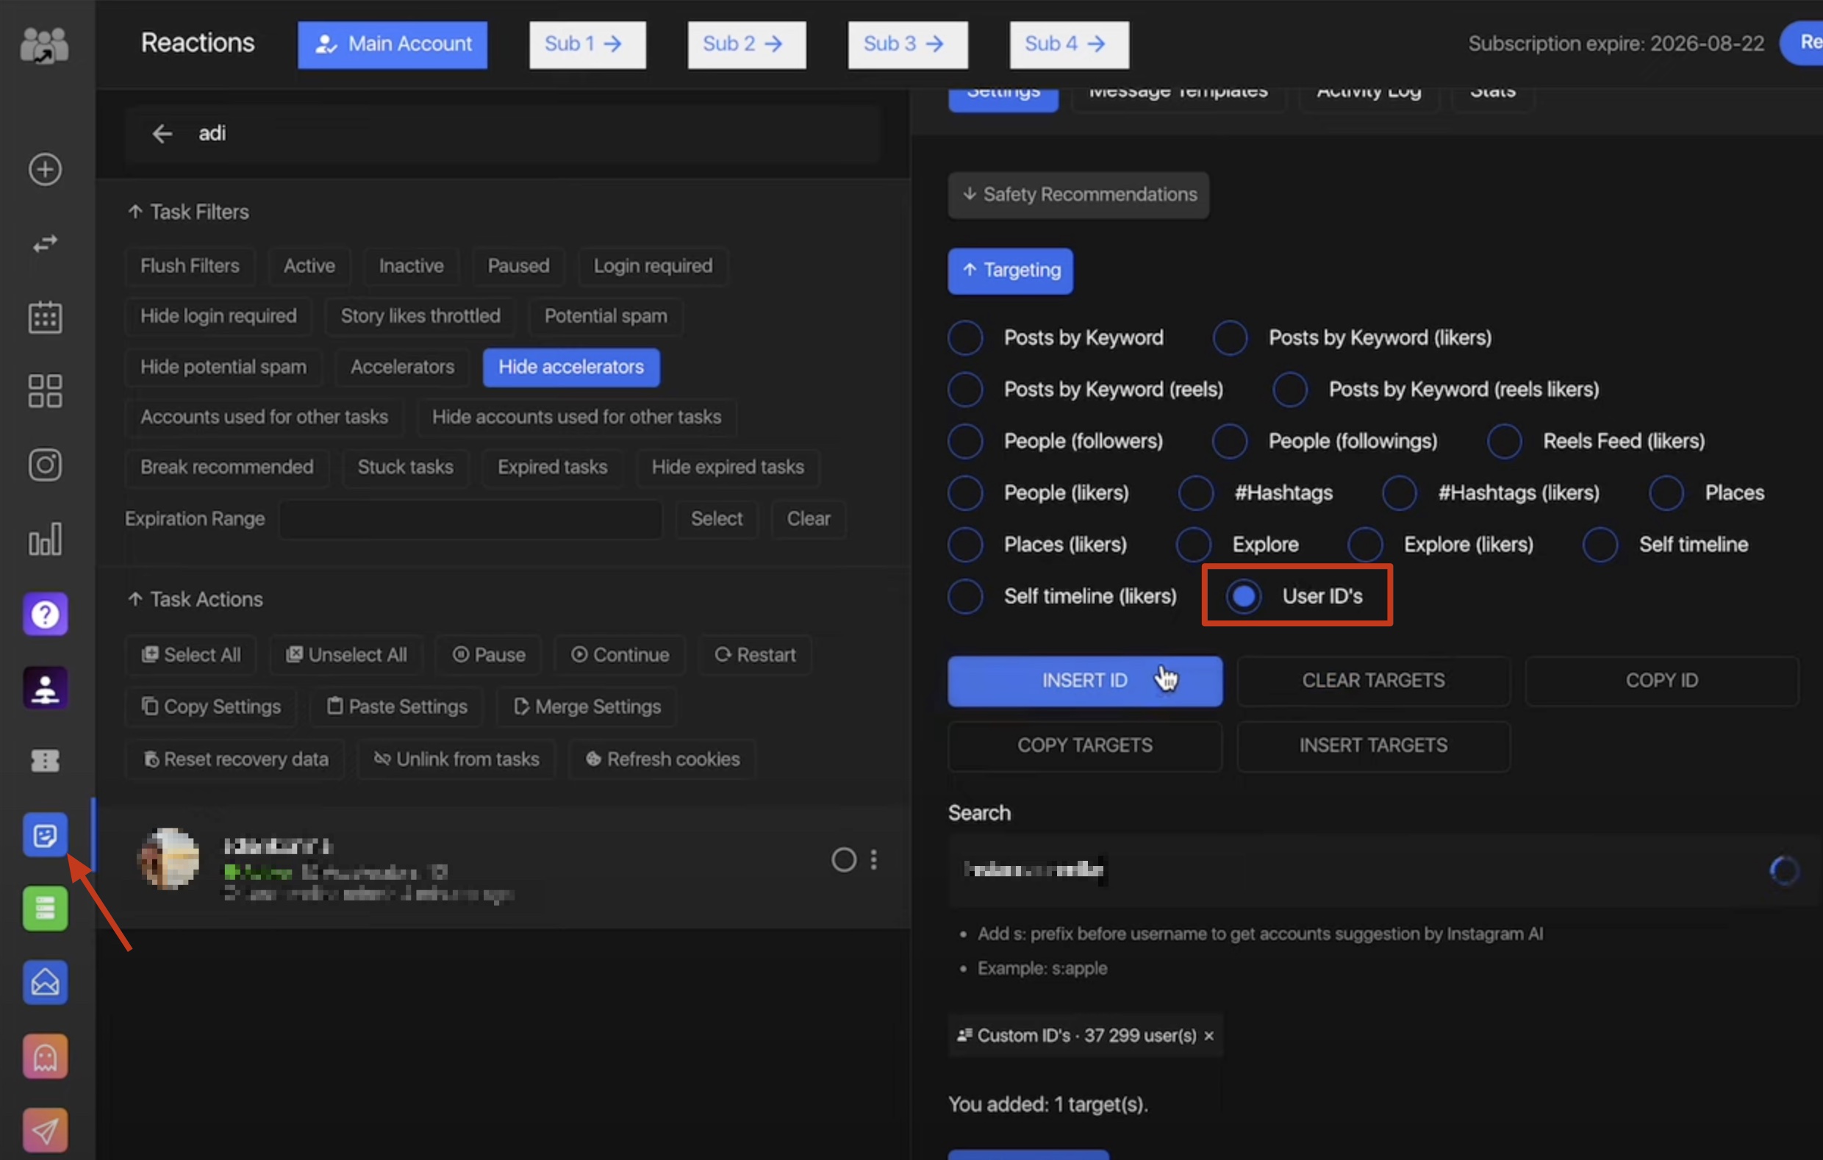The height and width of the screenshot is (1160, 1823).
Task: Open the mail envelope icon in sidebar
Action: pyautogui.click(x=45, y=982)
